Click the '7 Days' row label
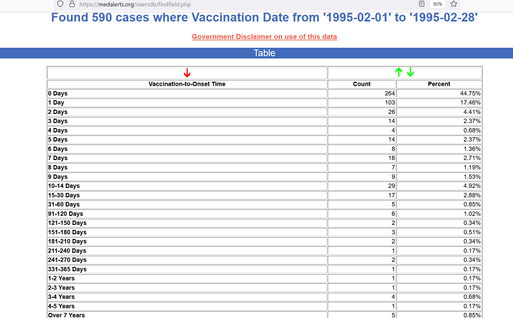 tap(58, 158)
